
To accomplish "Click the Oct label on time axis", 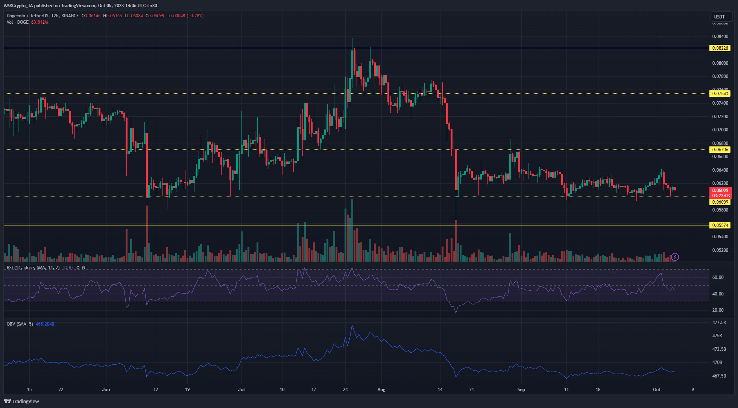I will pos(656,390).
